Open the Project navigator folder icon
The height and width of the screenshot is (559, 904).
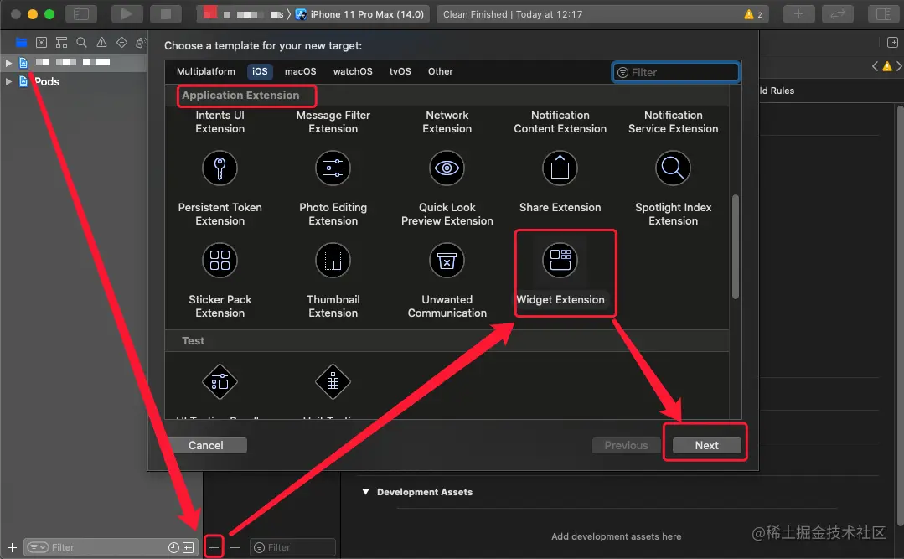[21, 42]
